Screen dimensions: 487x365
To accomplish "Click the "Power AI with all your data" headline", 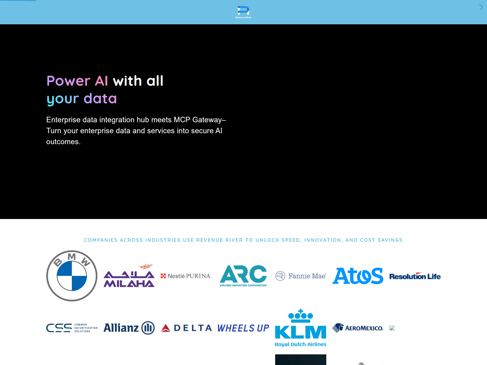I will click(105, 90).
